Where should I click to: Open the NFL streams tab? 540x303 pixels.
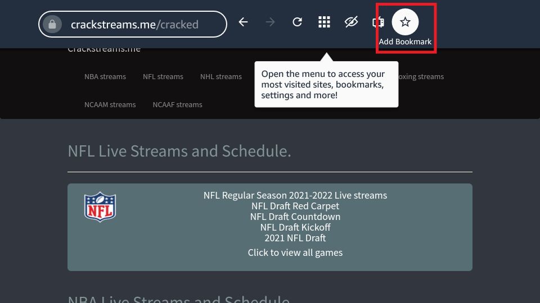click(x=163, y=77)
